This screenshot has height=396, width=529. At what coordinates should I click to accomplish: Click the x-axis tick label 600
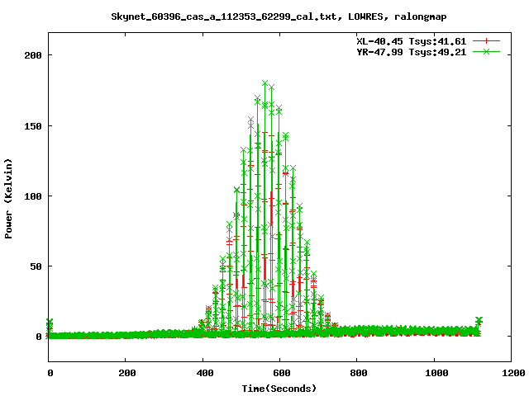282,373
